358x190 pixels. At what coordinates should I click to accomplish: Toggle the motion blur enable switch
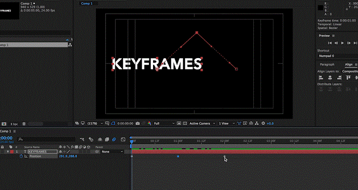click(114, 139)
